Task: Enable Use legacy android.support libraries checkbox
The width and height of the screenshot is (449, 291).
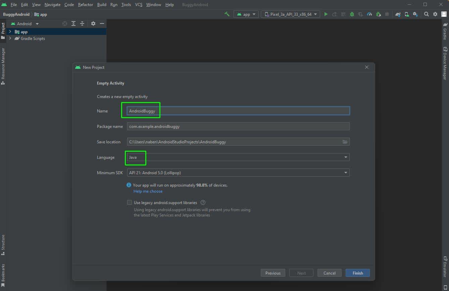Action: click(x=130, y=202)
